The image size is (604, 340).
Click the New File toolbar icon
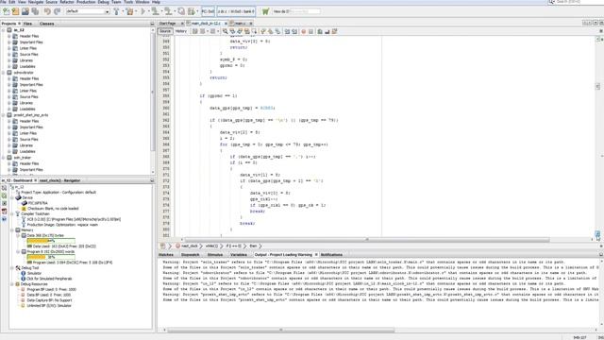point(7,11)
